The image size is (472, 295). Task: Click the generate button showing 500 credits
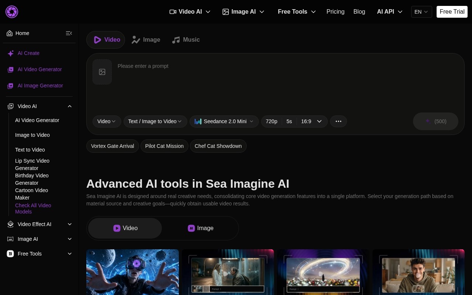point(435,121)
